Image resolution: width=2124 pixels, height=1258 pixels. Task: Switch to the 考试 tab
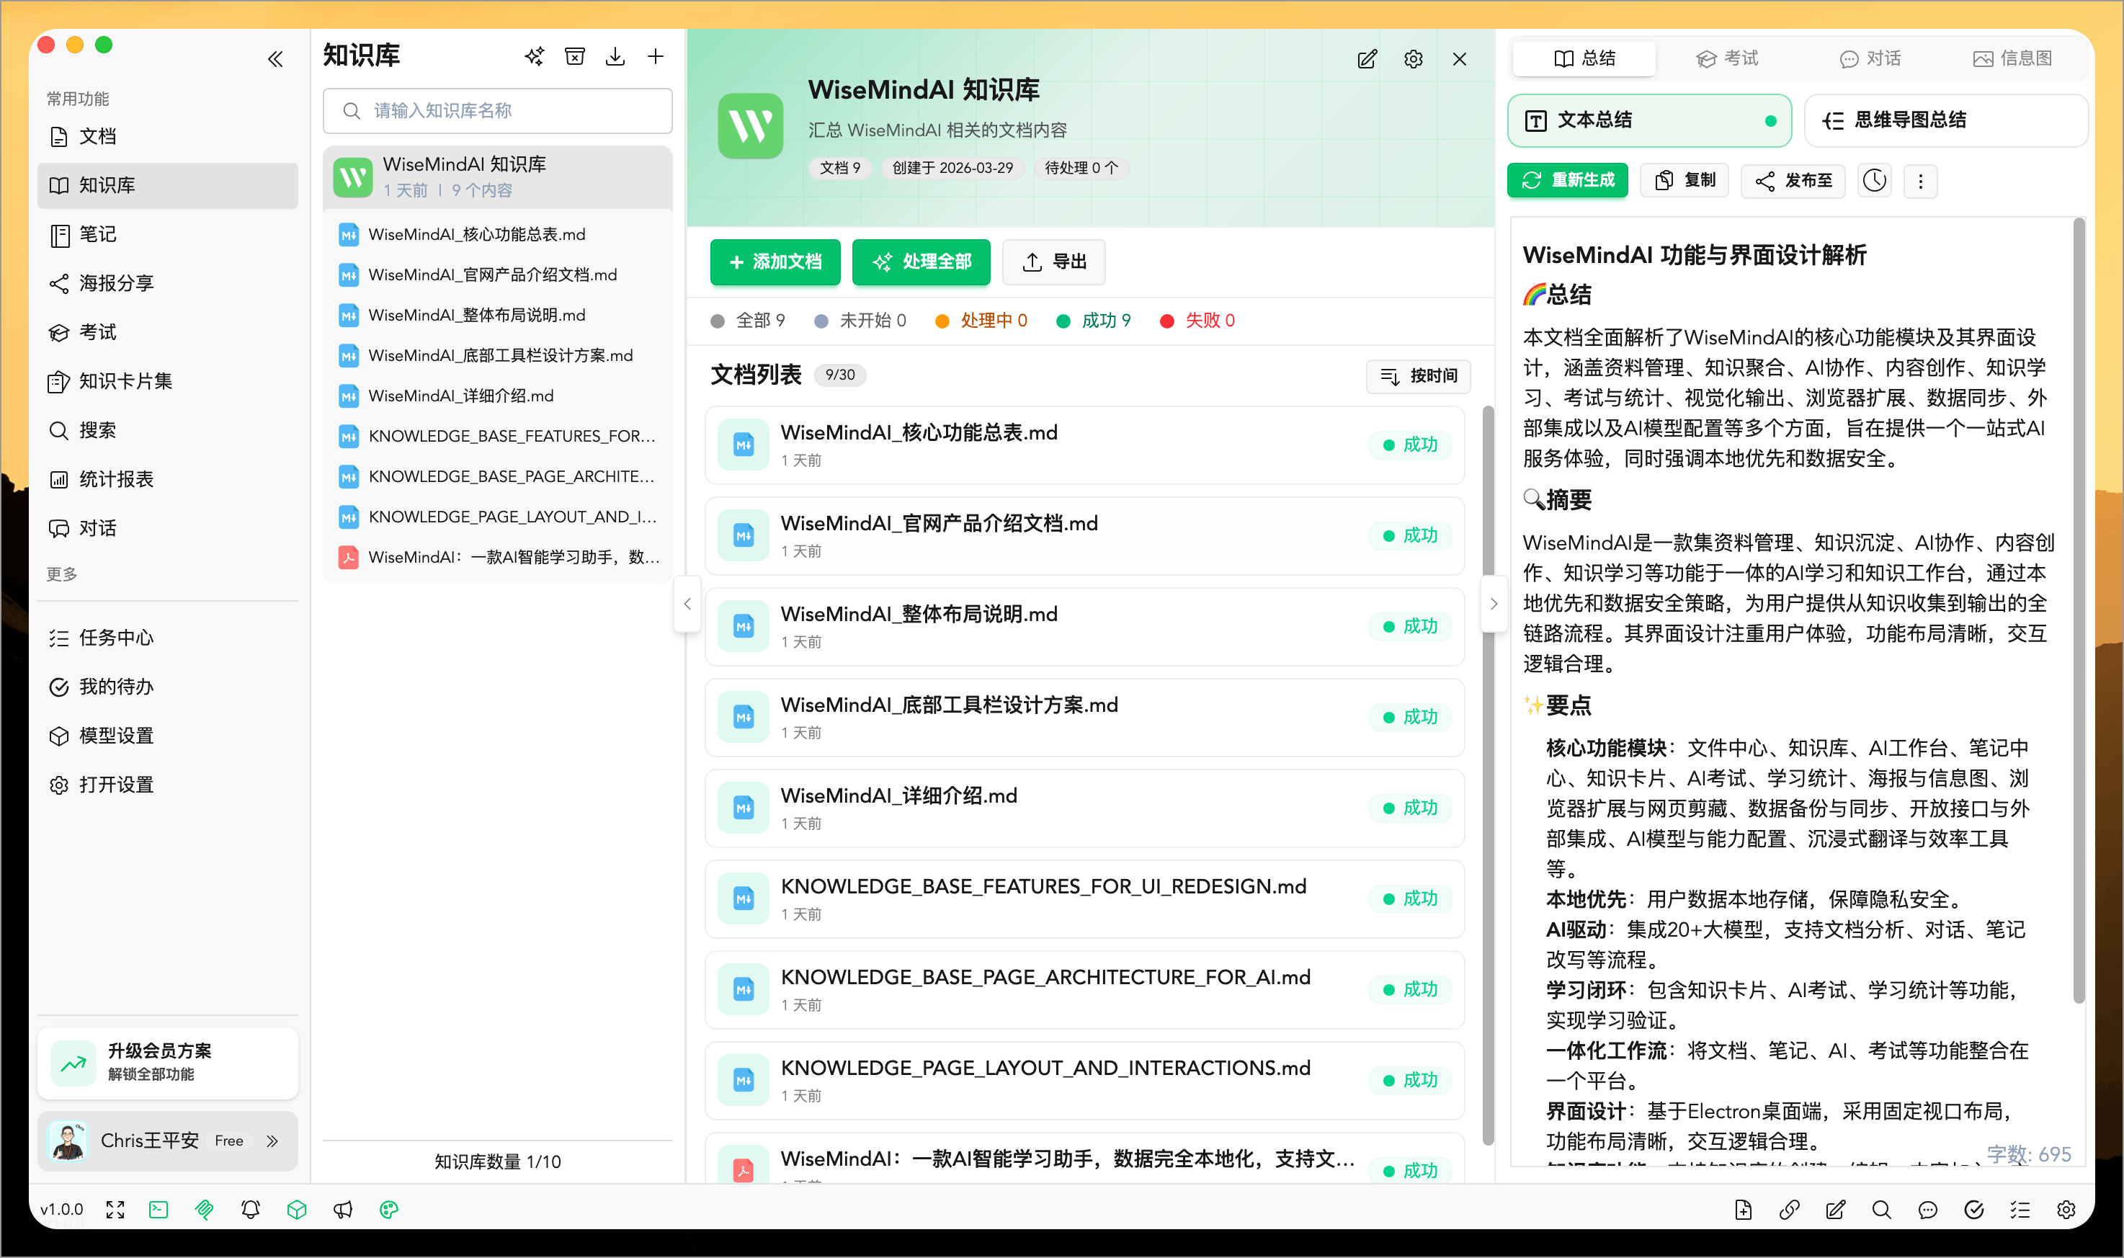coord(1726,58)
